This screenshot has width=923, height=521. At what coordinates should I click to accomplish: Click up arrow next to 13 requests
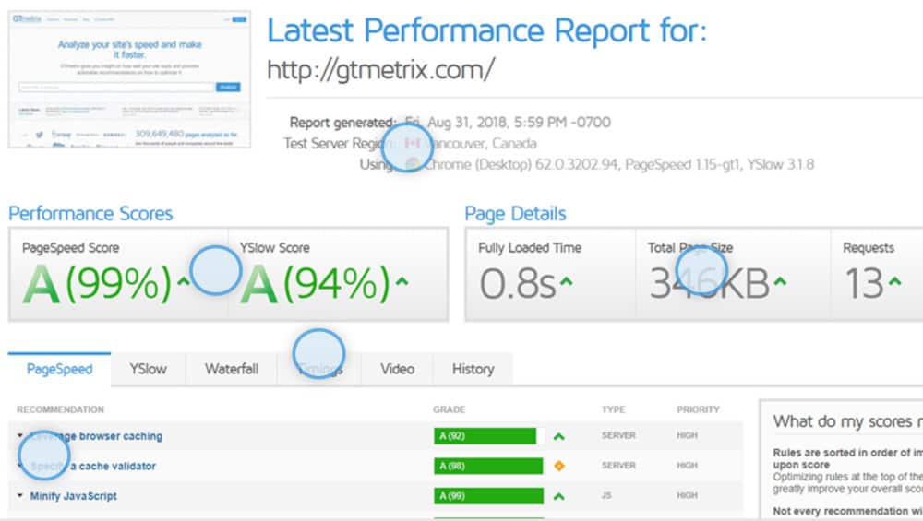[x=894, y=281]
